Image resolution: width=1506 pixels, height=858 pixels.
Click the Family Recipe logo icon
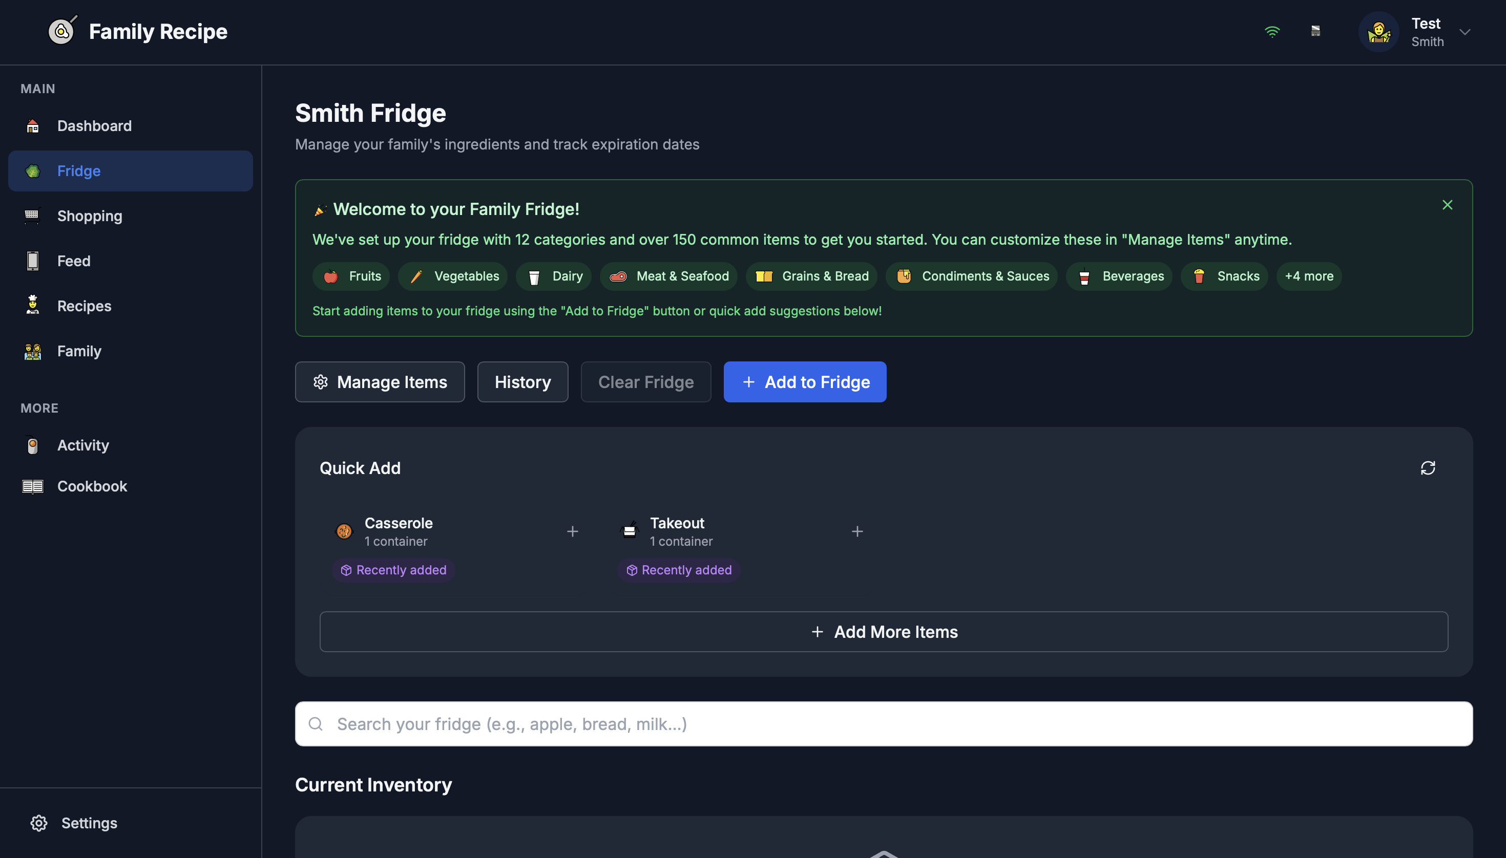click(x=62, y=31)
